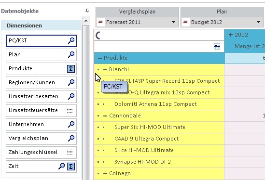Screen dimensions: 265x180
Task: Click the Datenobjekte panel vertical scrollbar
Action: 86,103
